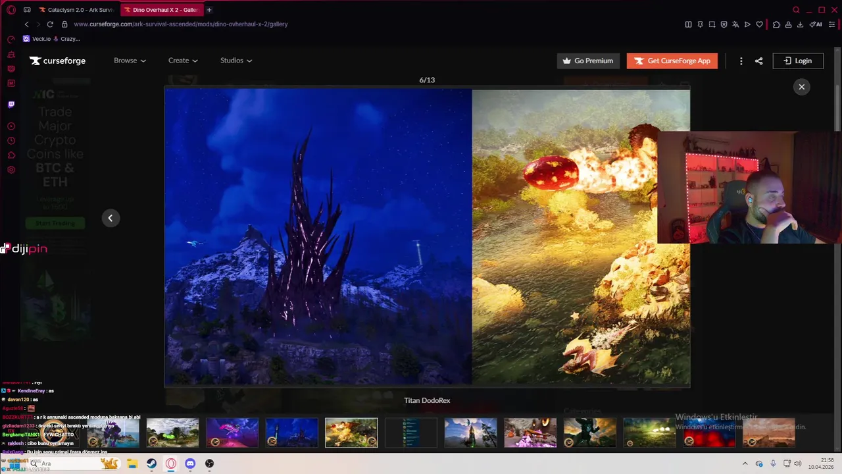Click the translate page icon

click(735, 24)
